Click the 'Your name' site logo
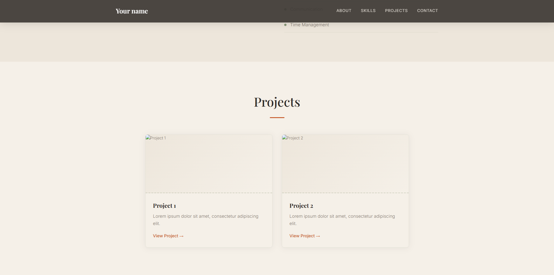This screenshot has height=275, width=554. (132, 11)
